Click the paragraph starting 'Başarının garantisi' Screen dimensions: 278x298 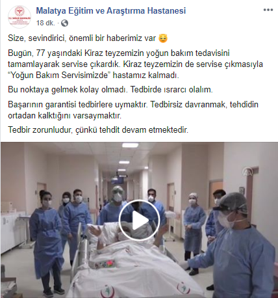pyautogui.click(x=133, y=110)
